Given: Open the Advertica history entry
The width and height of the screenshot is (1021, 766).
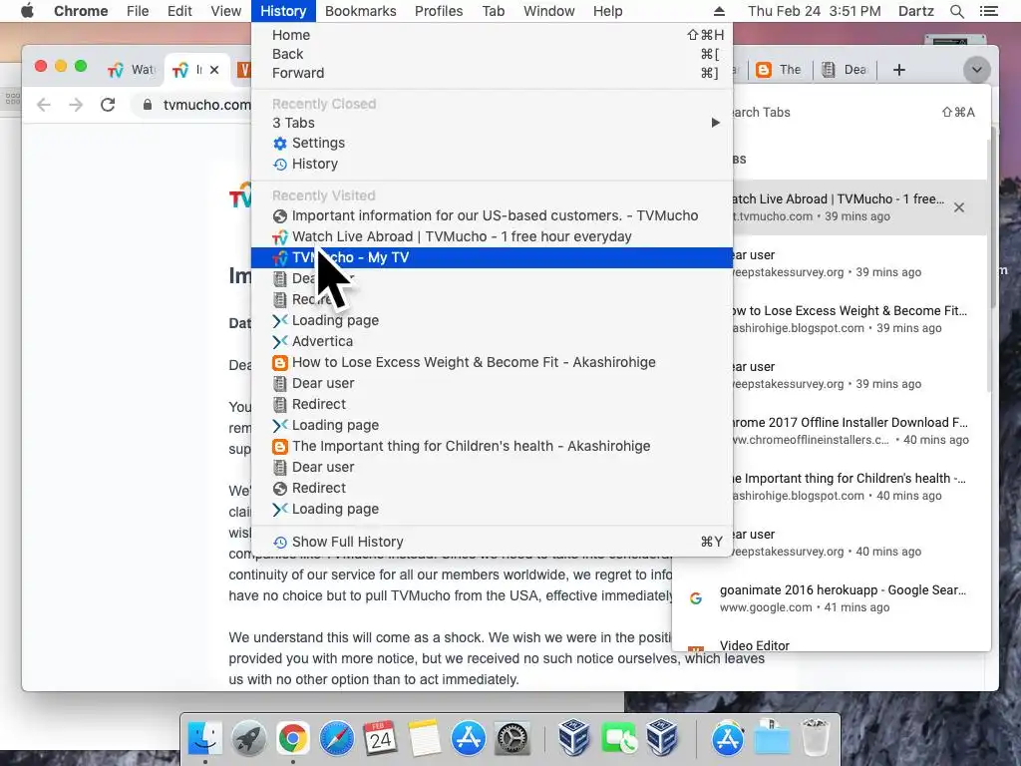Looking at the screenshot, I should pos(492,341).
